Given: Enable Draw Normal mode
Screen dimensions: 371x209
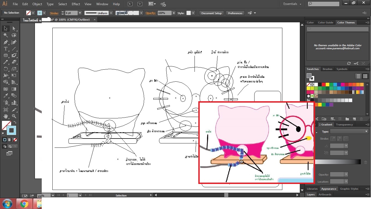Looking at the screenshot, I should 5,146.
